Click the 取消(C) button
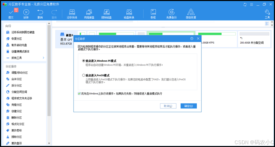Screen dimensions: 275x147 [x=168, y=106]
